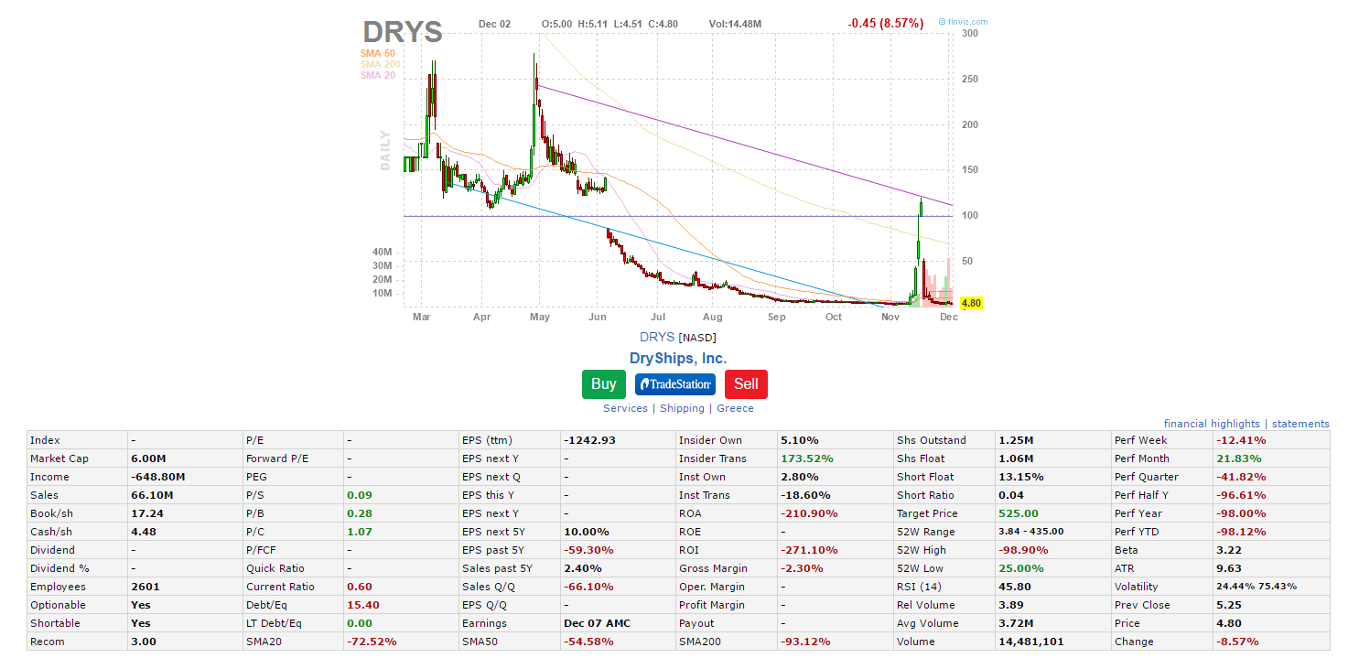The width and height of the screenshot is (1359, 658).
Task: Click the finviz.com watermark on chart
Action: [963, 22]
